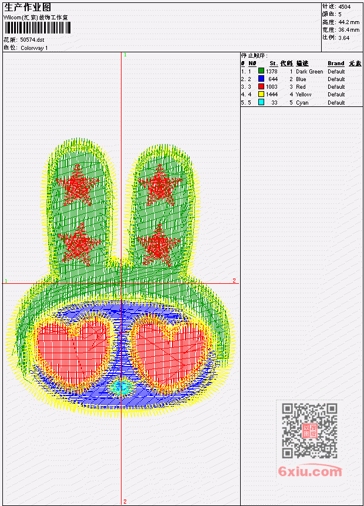This screenshot has width=364, height=506.
Task: Select stitch count 644 in Blue row
Action: (273, 79)
